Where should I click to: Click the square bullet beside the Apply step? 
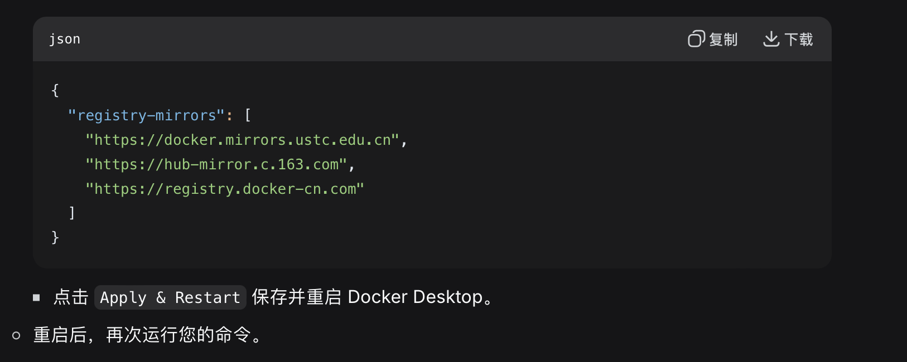[x=37, y=297]
